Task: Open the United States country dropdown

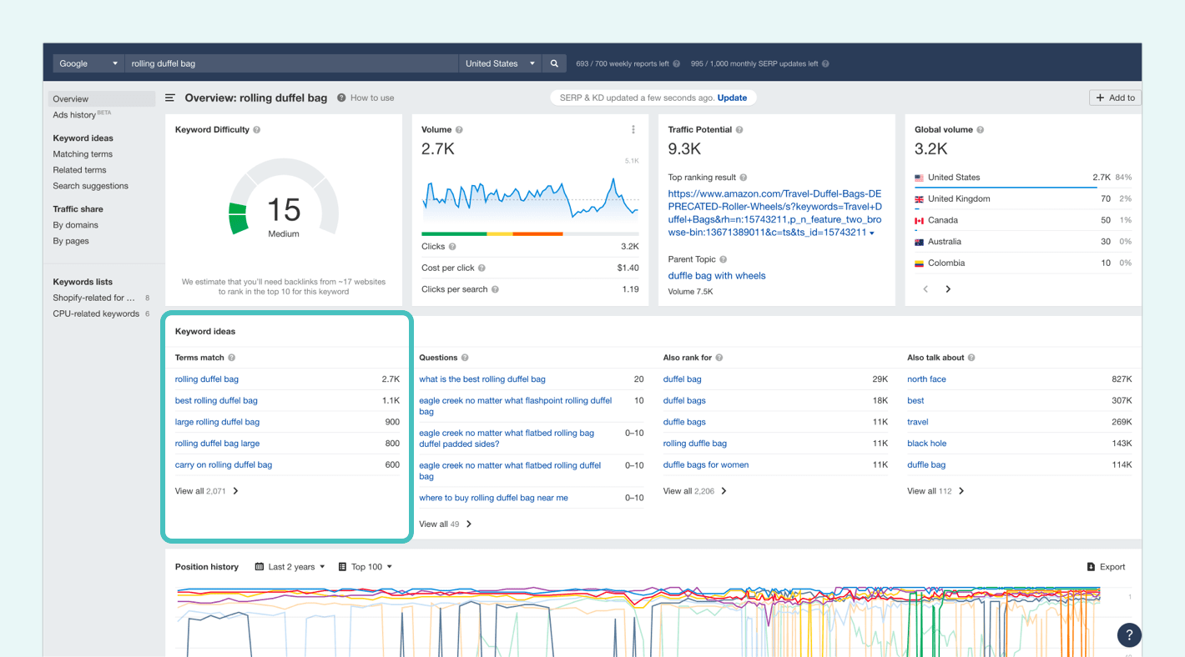Action: coord(499,63)
